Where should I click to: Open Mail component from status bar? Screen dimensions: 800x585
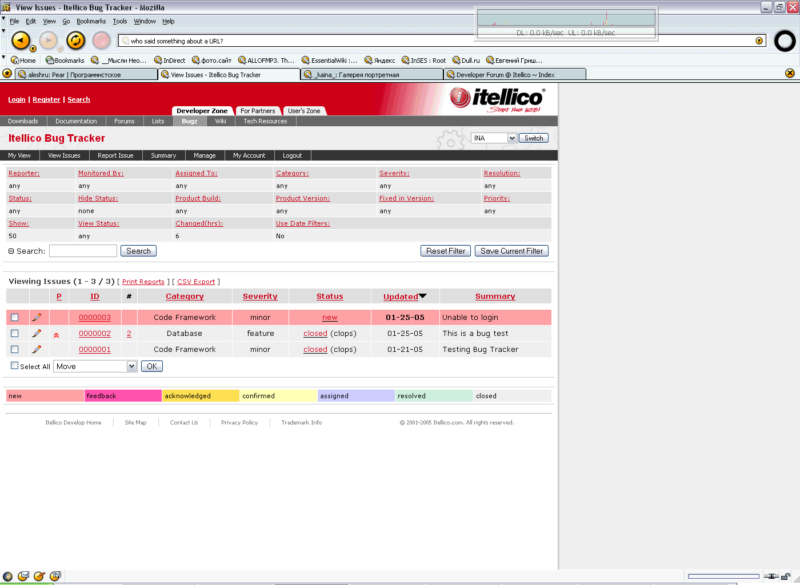tap(23, 576)
